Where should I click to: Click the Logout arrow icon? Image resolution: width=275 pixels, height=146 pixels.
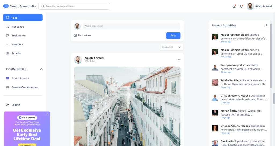(x=7, y=105)
